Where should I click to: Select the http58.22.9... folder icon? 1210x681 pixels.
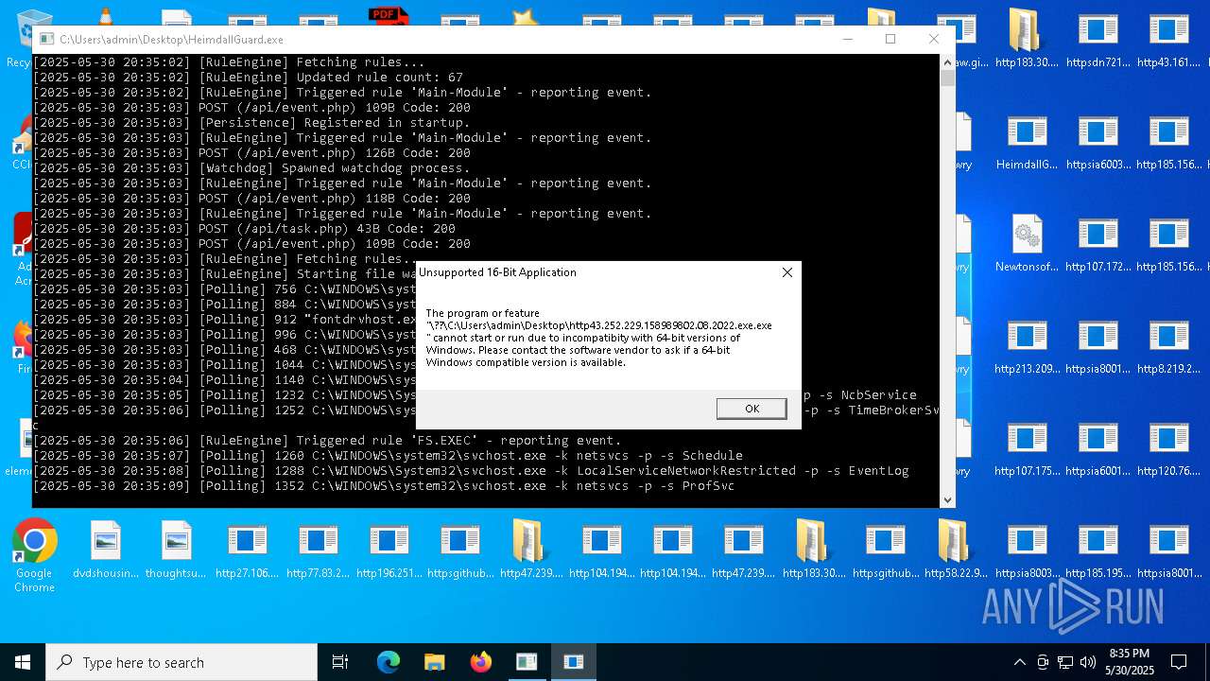[x=956, y=550]
